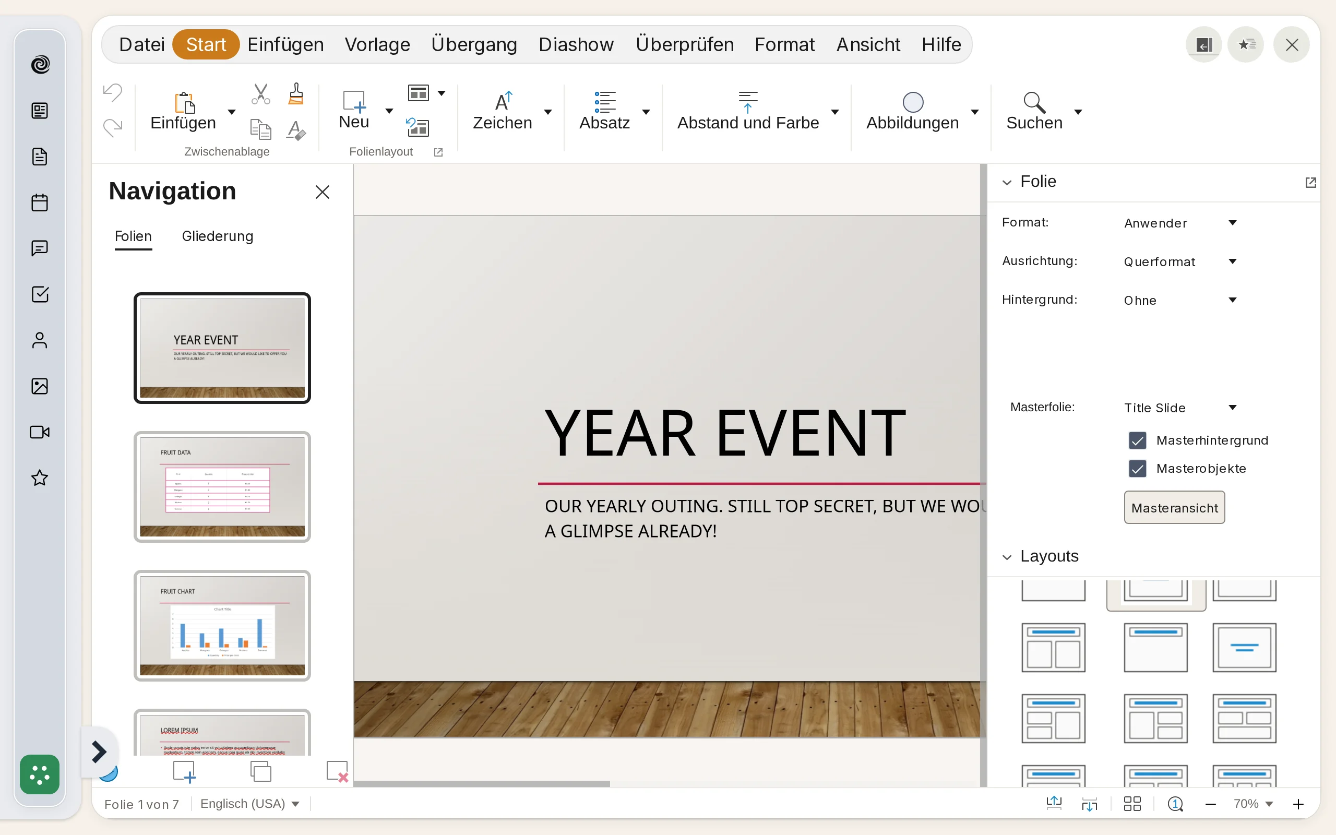
Task: Open the Format menu
Action: [x=784, y=44]
